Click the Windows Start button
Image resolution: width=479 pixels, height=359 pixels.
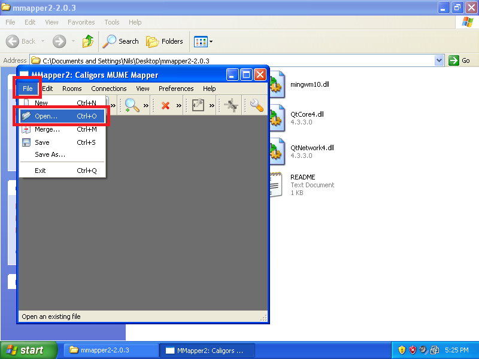click(x=29, y=350)
